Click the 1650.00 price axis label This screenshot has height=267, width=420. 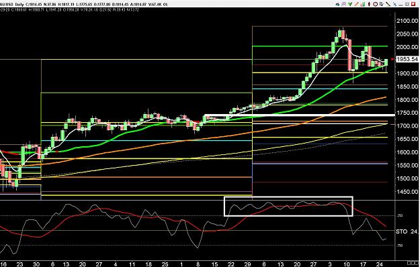pyautogui.click(x=407, y=139)
